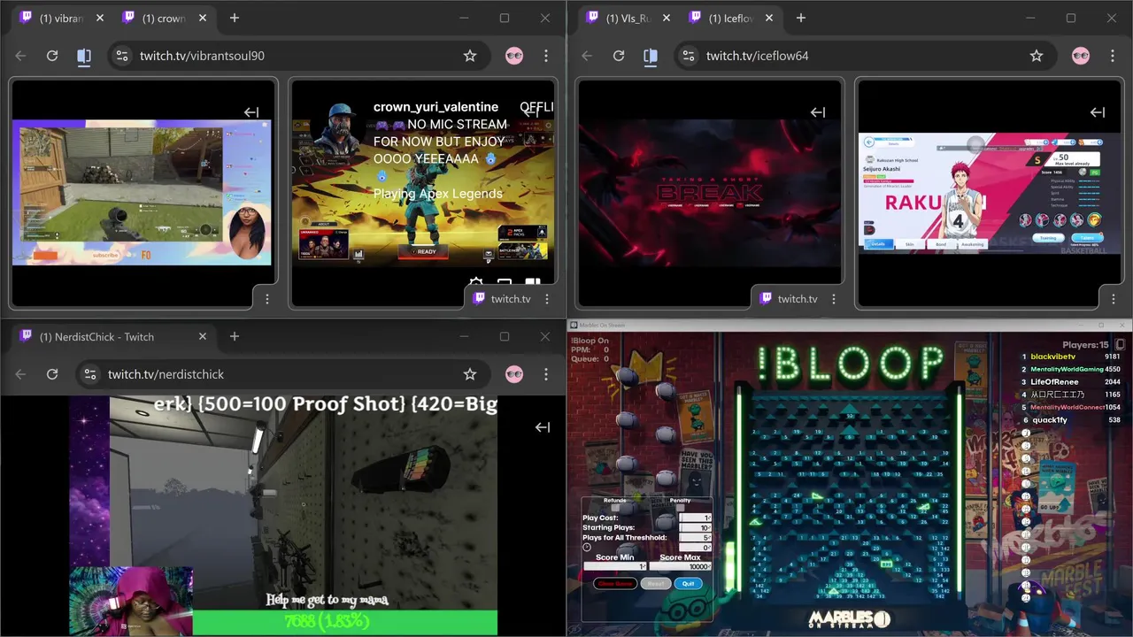The height and width of the screenshot is (637, 1133).
Task: Go back in the iceflow64 window
Action: pos(587,56)
